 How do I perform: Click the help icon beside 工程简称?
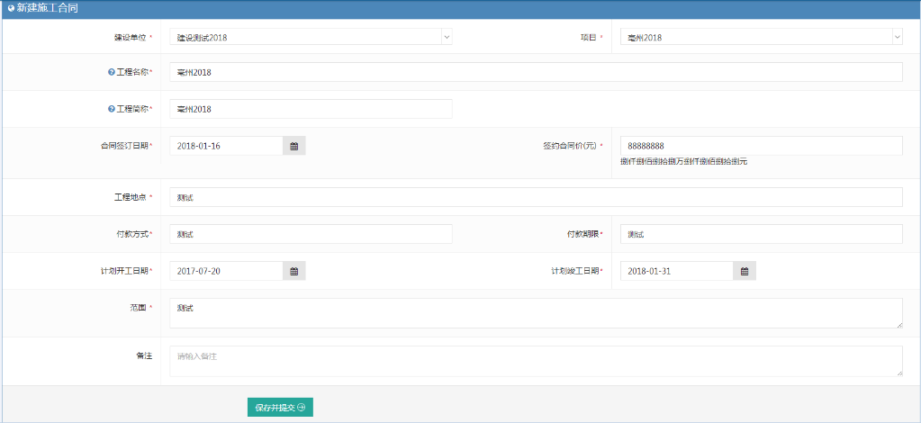(112, 109)
